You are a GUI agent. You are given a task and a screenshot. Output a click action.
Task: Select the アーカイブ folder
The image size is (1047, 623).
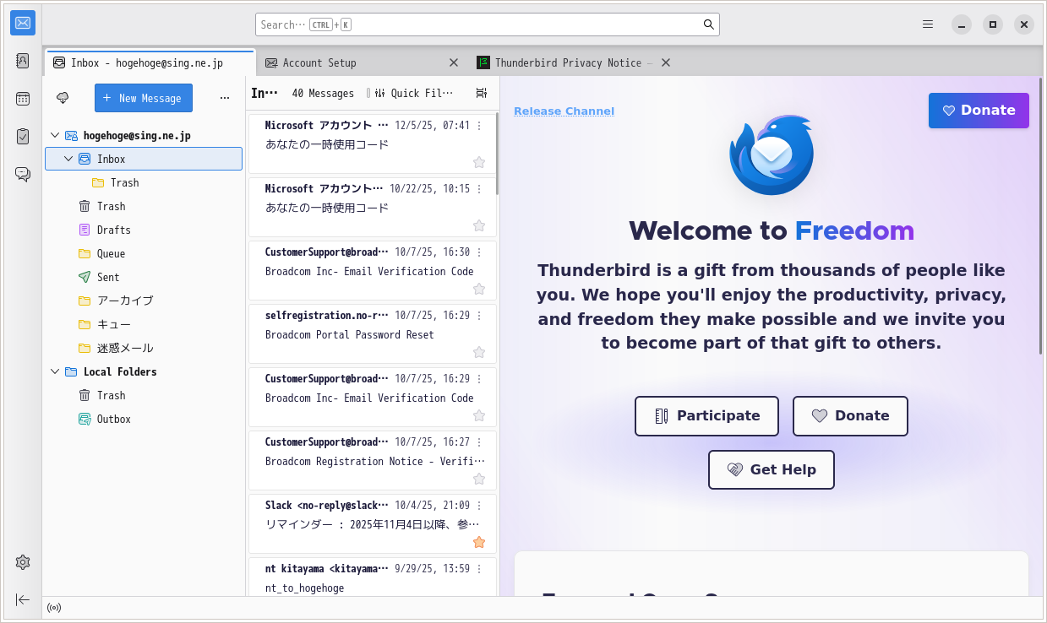(x=144, y=301)
